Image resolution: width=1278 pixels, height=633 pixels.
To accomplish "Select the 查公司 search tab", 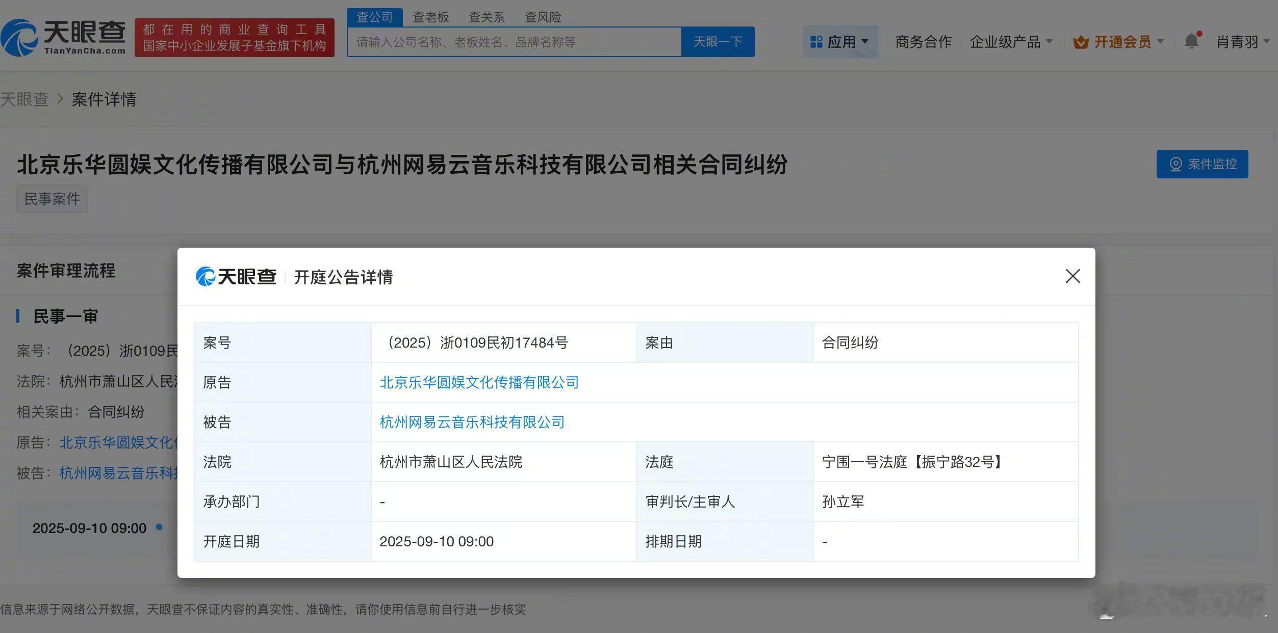I will (x=375, y=17).
